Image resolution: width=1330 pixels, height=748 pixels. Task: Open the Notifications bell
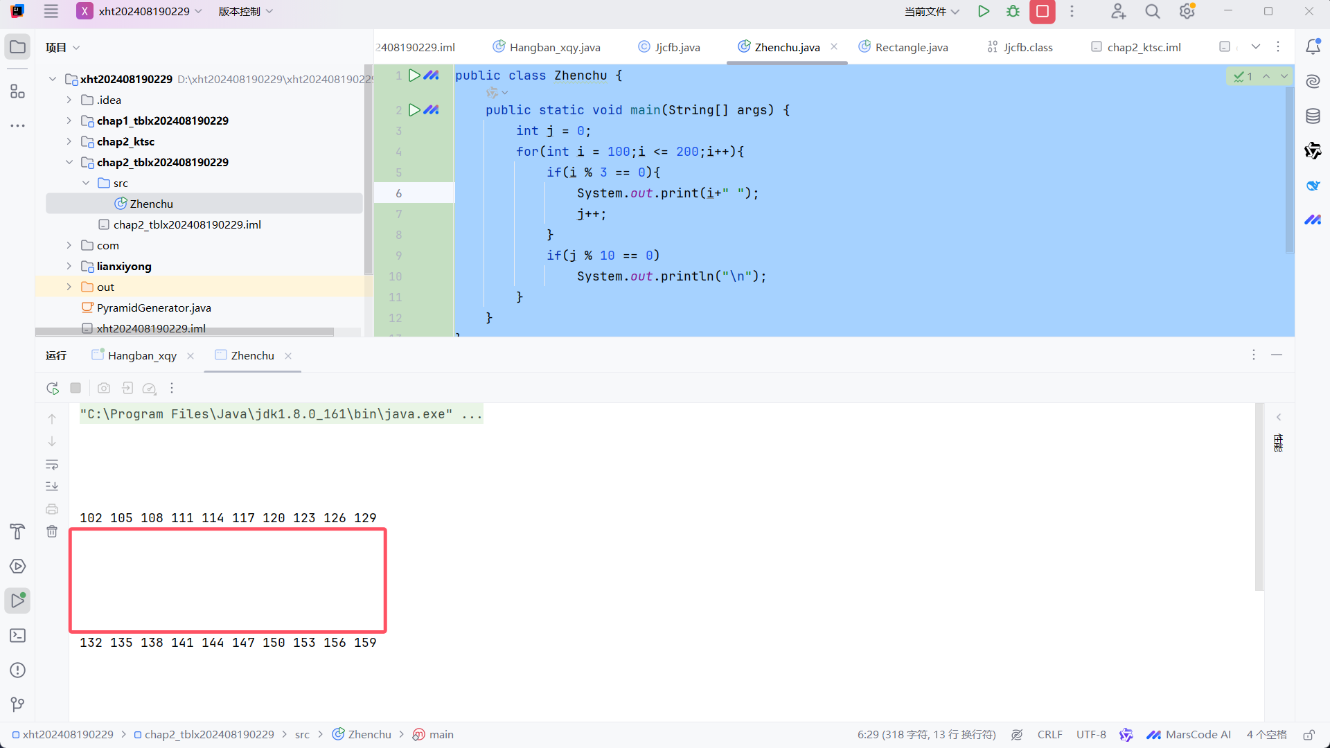coord(1313,46)
